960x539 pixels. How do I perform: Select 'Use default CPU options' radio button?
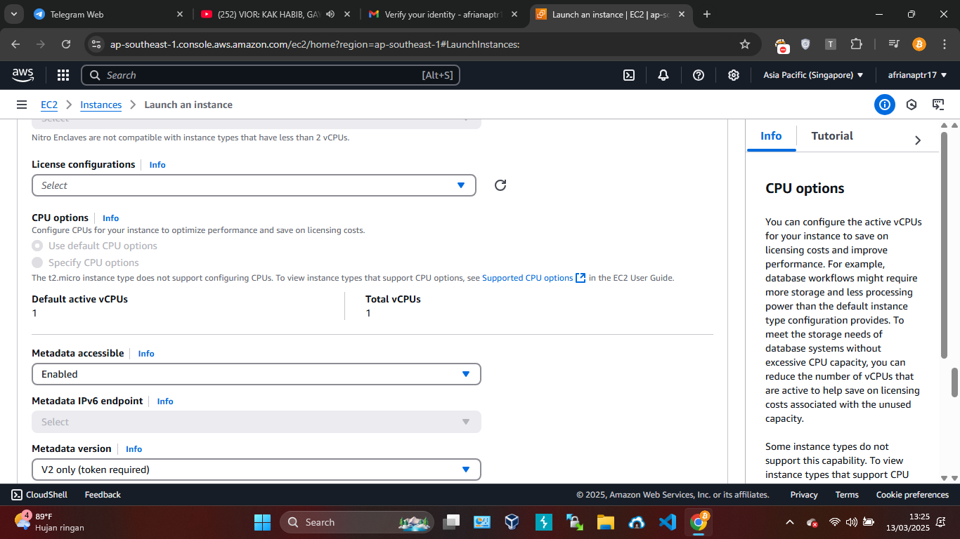point(37,246)
